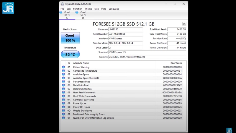This screenshot has height=133, width=236.
Task: Click the status orb beside Percentage Used
Action: click(63, 82)
